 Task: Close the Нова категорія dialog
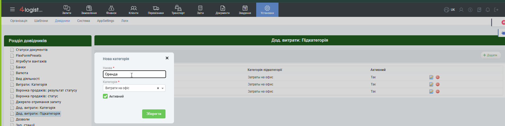coord(167,58)
